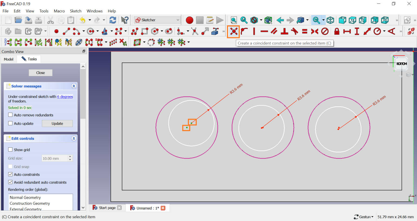Image resolution: width=417 pixels, height=221 pixels.
Task: Click the fit all view icon
Action: [x=233, y=20]
